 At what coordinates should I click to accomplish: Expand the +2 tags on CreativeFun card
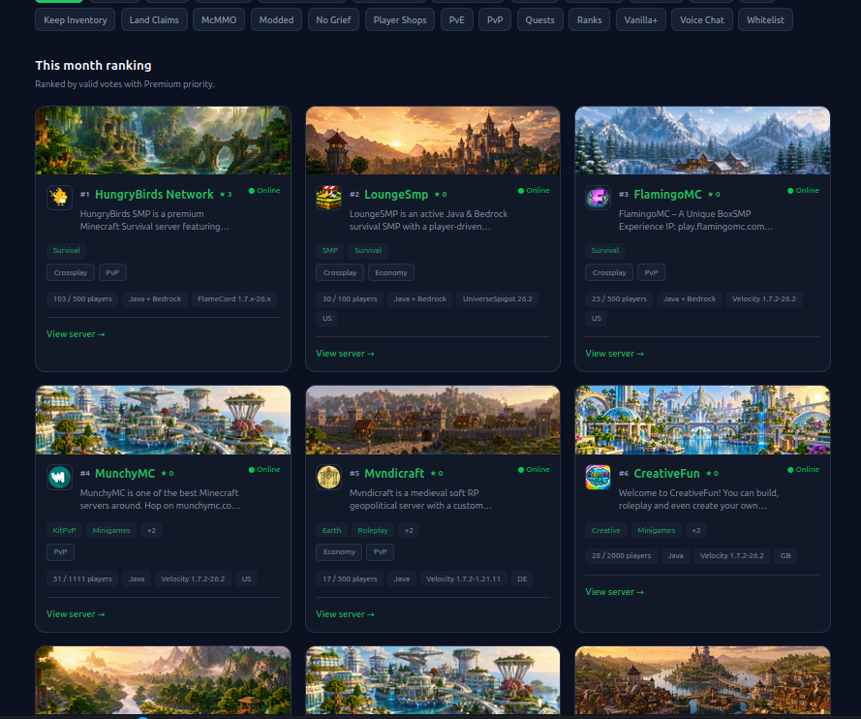point(696,531)
